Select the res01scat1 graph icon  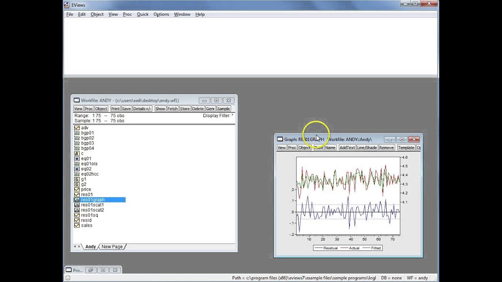click(77, 205)
